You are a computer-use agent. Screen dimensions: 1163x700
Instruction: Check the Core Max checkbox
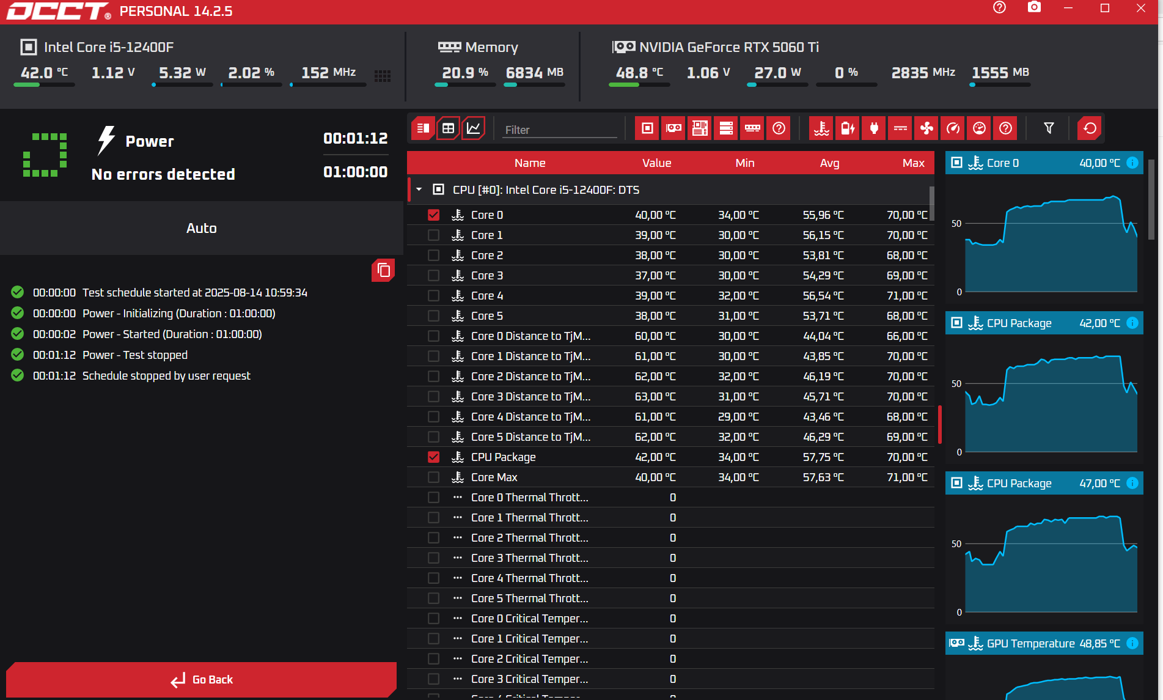[433, 477]
